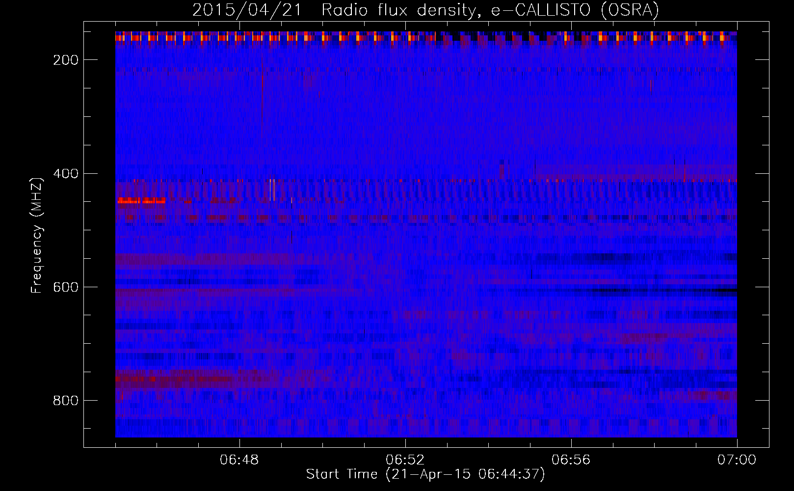Screen dimensions: 794x491
Task: Click the 400 frequency tick label
Action: pos(66,174)
